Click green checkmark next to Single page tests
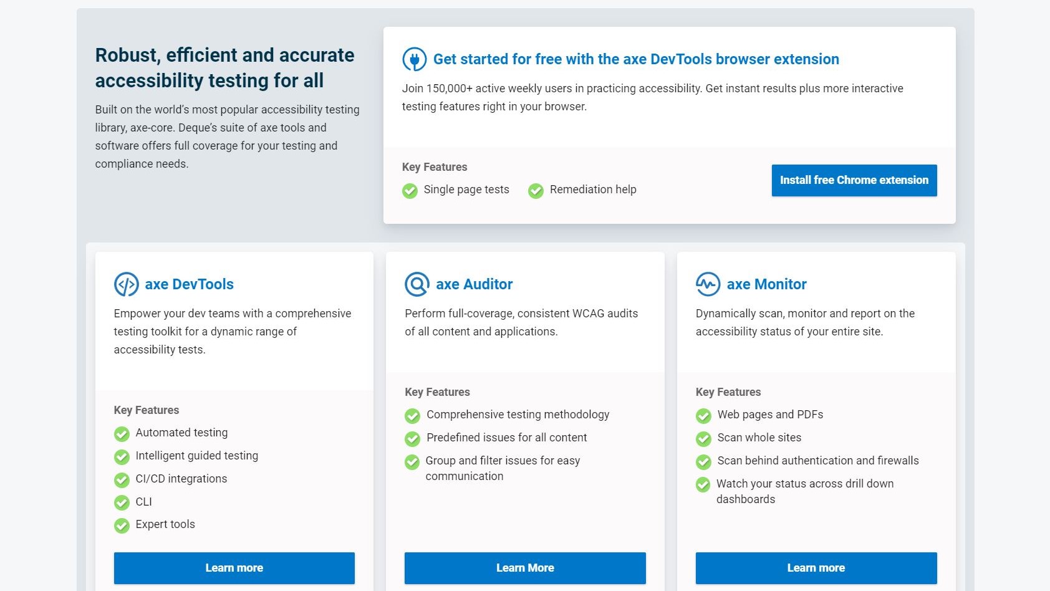Viewport: 1050px width, 591px height. [410, 191]
